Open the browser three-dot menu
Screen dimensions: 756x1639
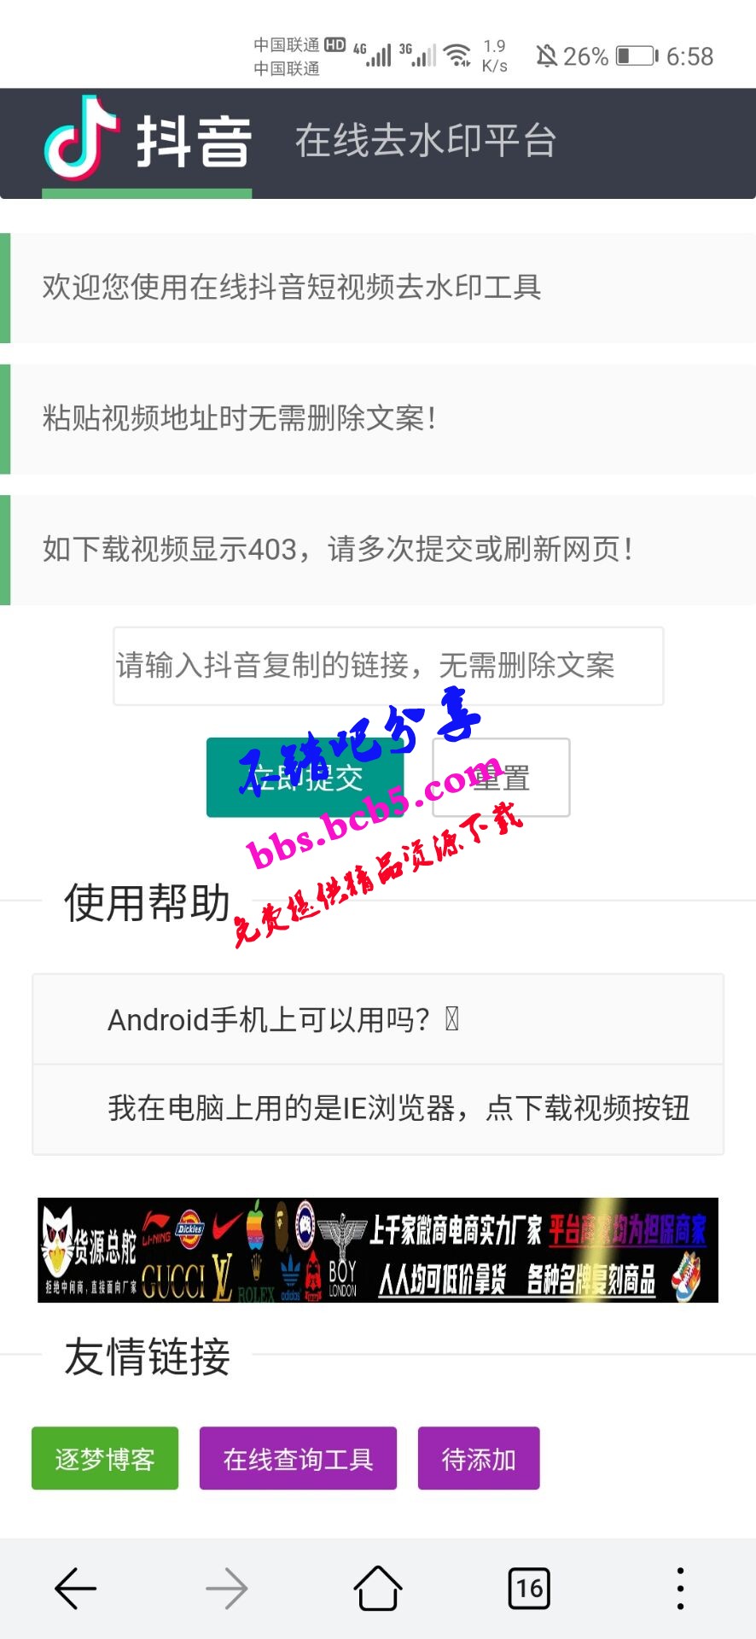(680, 1589)
